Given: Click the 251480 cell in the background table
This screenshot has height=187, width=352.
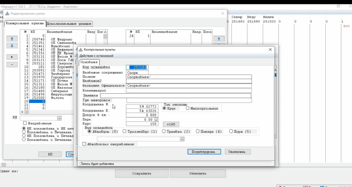Looking at the screenshot, I should pyautogui.click(x=238, y=21).
